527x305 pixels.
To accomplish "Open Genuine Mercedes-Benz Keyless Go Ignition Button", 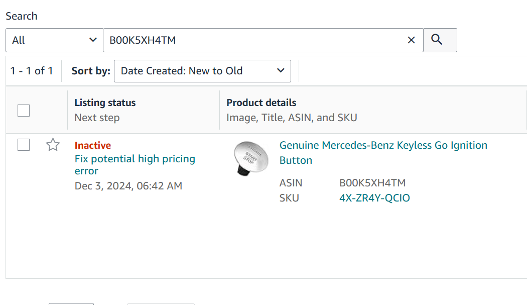I will pyautogui.click(x=383, y=153).
